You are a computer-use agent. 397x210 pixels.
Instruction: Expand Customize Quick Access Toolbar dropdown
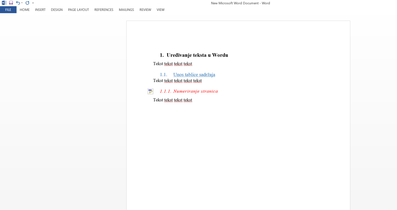coord(33,3)
